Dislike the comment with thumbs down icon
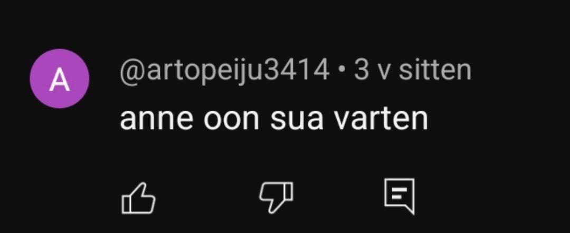Viewport: 570px width, 233px height. pyautogui.click(x=276, y=197)
